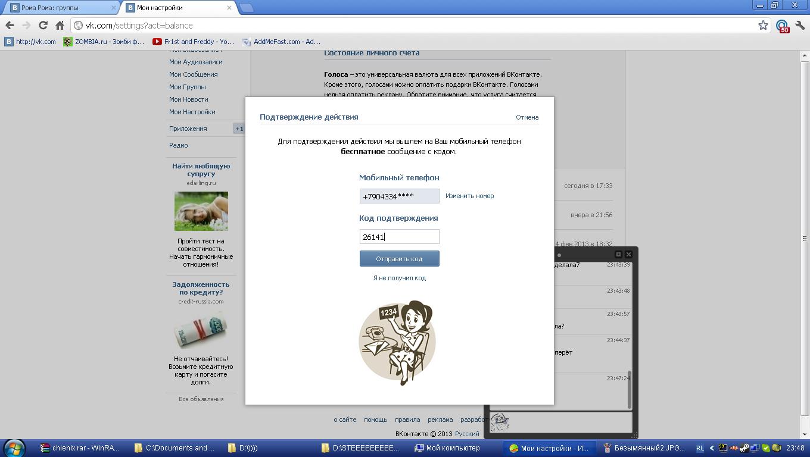Open the реклама footer link
This screenshot has height=457, width=810.
[440, 420]
